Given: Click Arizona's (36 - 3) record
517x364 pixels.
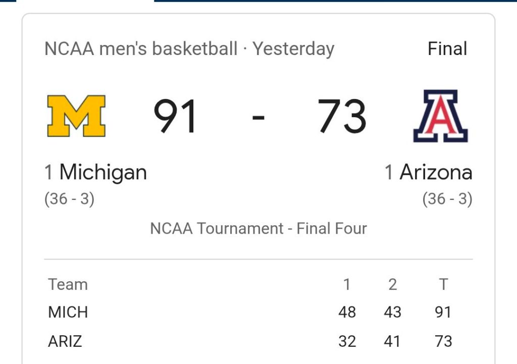Looking at the screenshot, I should (447, 199).
